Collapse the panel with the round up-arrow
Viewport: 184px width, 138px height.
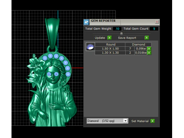pos(122,33)
